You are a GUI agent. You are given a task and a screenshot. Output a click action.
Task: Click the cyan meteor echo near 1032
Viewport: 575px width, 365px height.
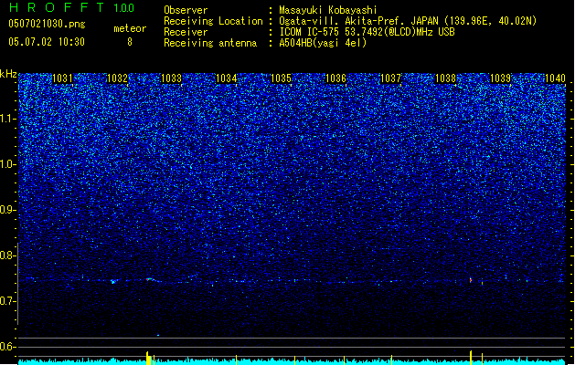coord(113,282)
